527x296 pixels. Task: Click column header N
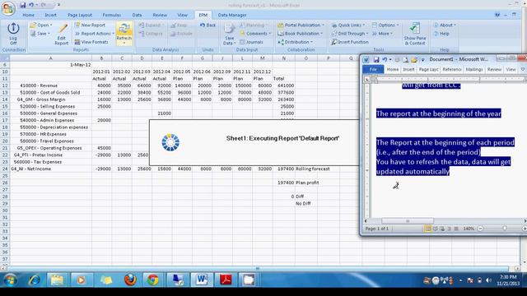pos(283,58)
